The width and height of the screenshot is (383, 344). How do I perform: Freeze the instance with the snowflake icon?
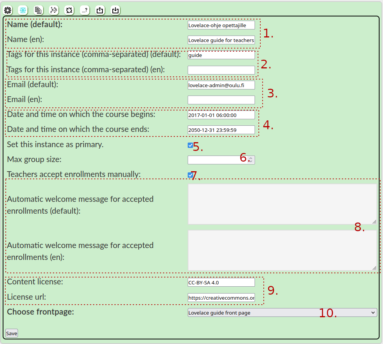click(23, 10)
